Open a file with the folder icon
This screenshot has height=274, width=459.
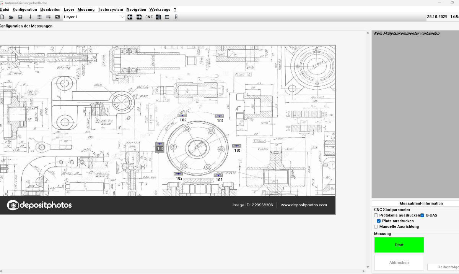(11, 17)
